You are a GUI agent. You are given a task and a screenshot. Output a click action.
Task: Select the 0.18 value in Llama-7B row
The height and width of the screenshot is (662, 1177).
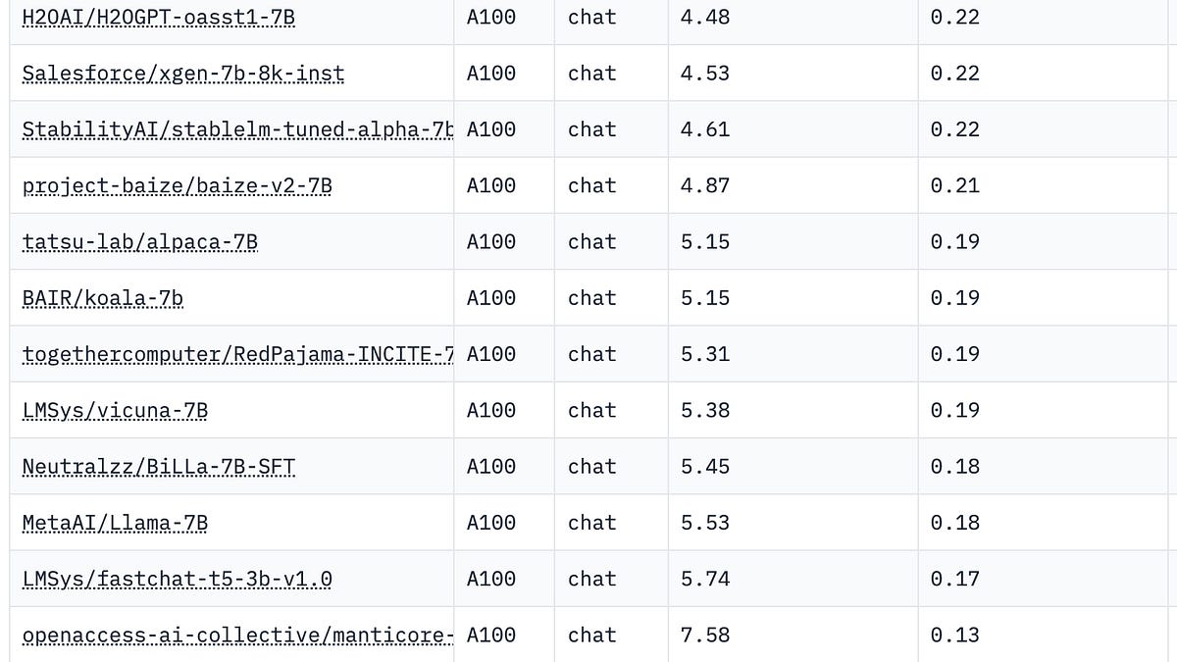tap(954, 523)
